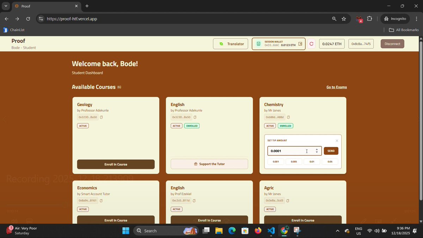Screen dimensions: 423x238
Task: Enroll in the Agric course
Action: (x=303, y=220)
